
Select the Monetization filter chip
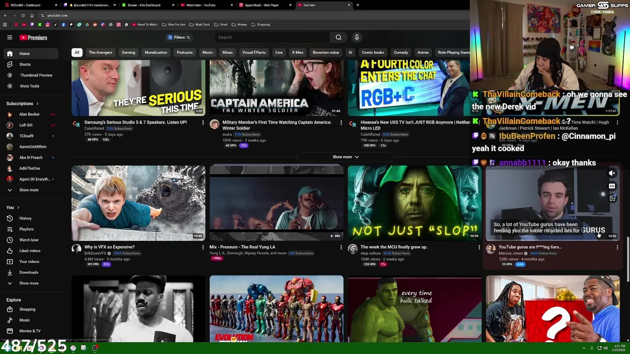pos(156,53)
